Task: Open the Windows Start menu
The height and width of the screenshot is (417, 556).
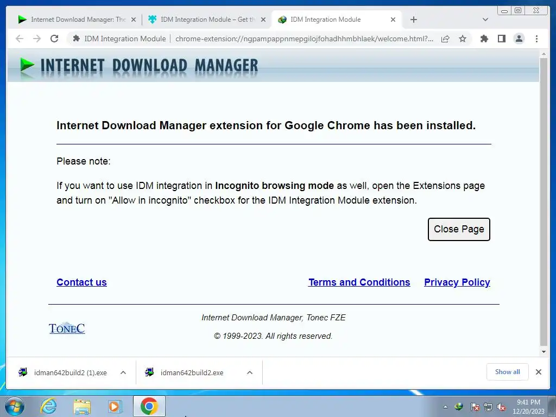Action: point(15,406)
